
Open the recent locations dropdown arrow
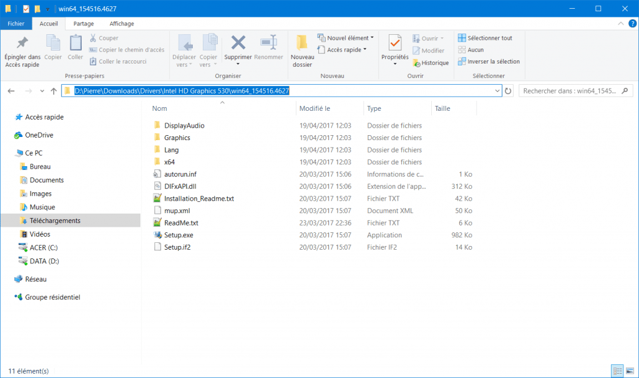[x=42, y=91]
